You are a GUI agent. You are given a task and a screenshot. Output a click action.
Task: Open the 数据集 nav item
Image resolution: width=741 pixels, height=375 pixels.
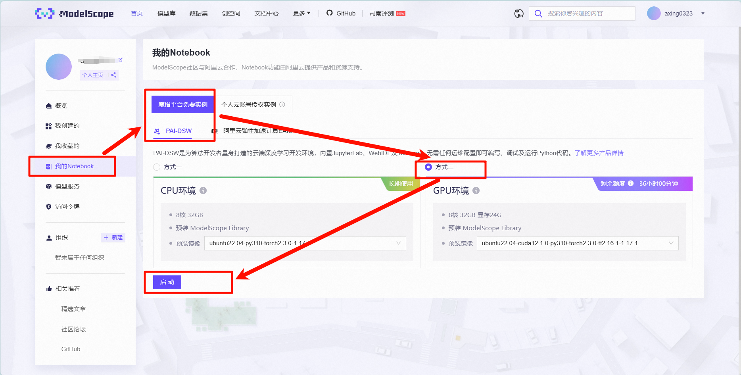[x=199, y=13]
